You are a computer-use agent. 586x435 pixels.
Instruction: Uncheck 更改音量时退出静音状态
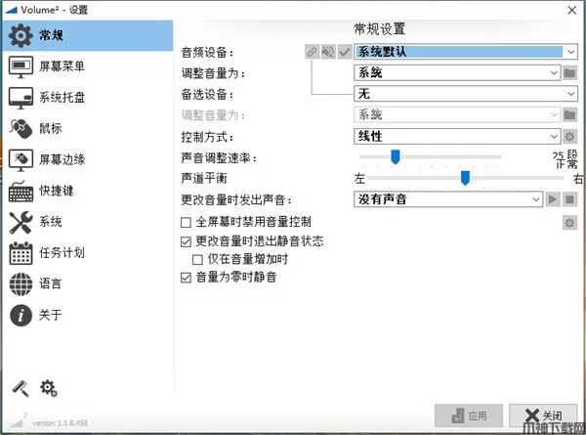(186, 241)
